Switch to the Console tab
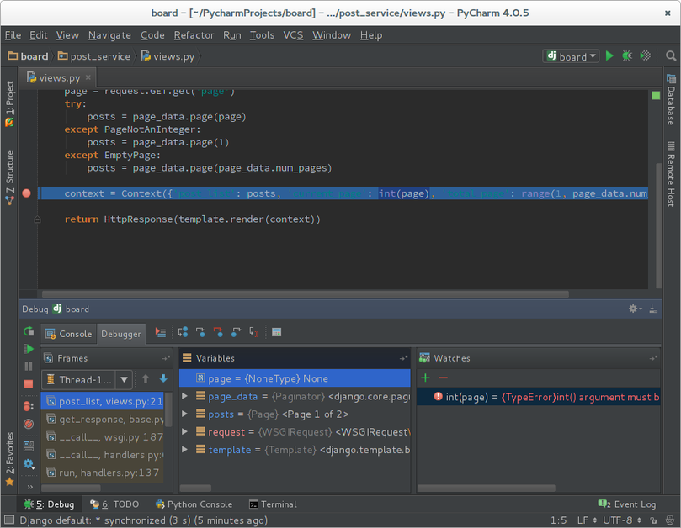This screenshot has width=681, height=528. [x=69, y=334]
